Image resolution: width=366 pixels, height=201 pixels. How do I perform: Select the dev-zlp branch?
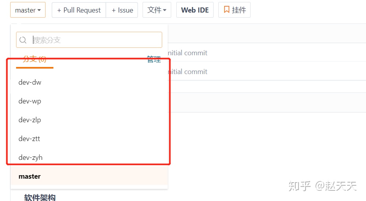tap(89, 120)
